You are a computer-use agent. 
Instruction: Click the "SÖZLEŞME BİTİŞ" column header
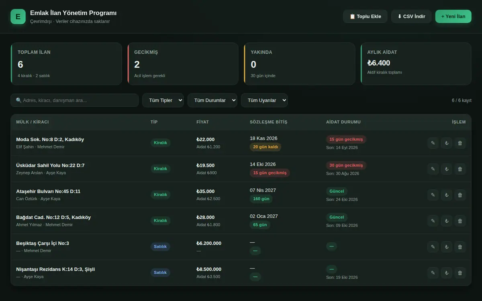tap(269, 122)
